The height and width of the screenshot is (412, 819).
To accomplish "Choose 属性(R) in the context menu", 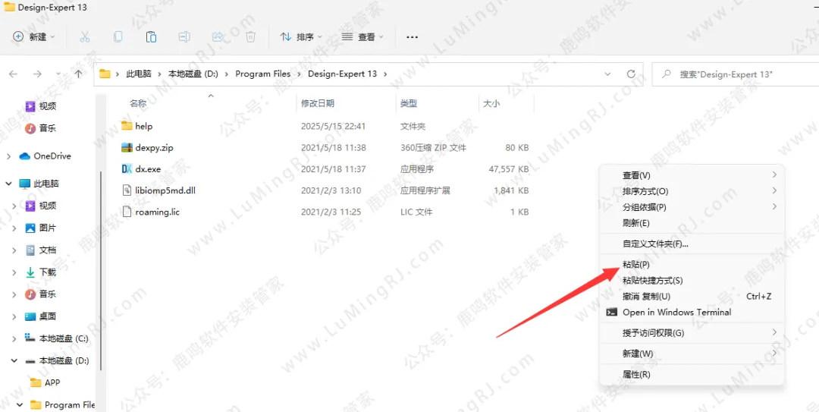I will click(x=692, y=375).
